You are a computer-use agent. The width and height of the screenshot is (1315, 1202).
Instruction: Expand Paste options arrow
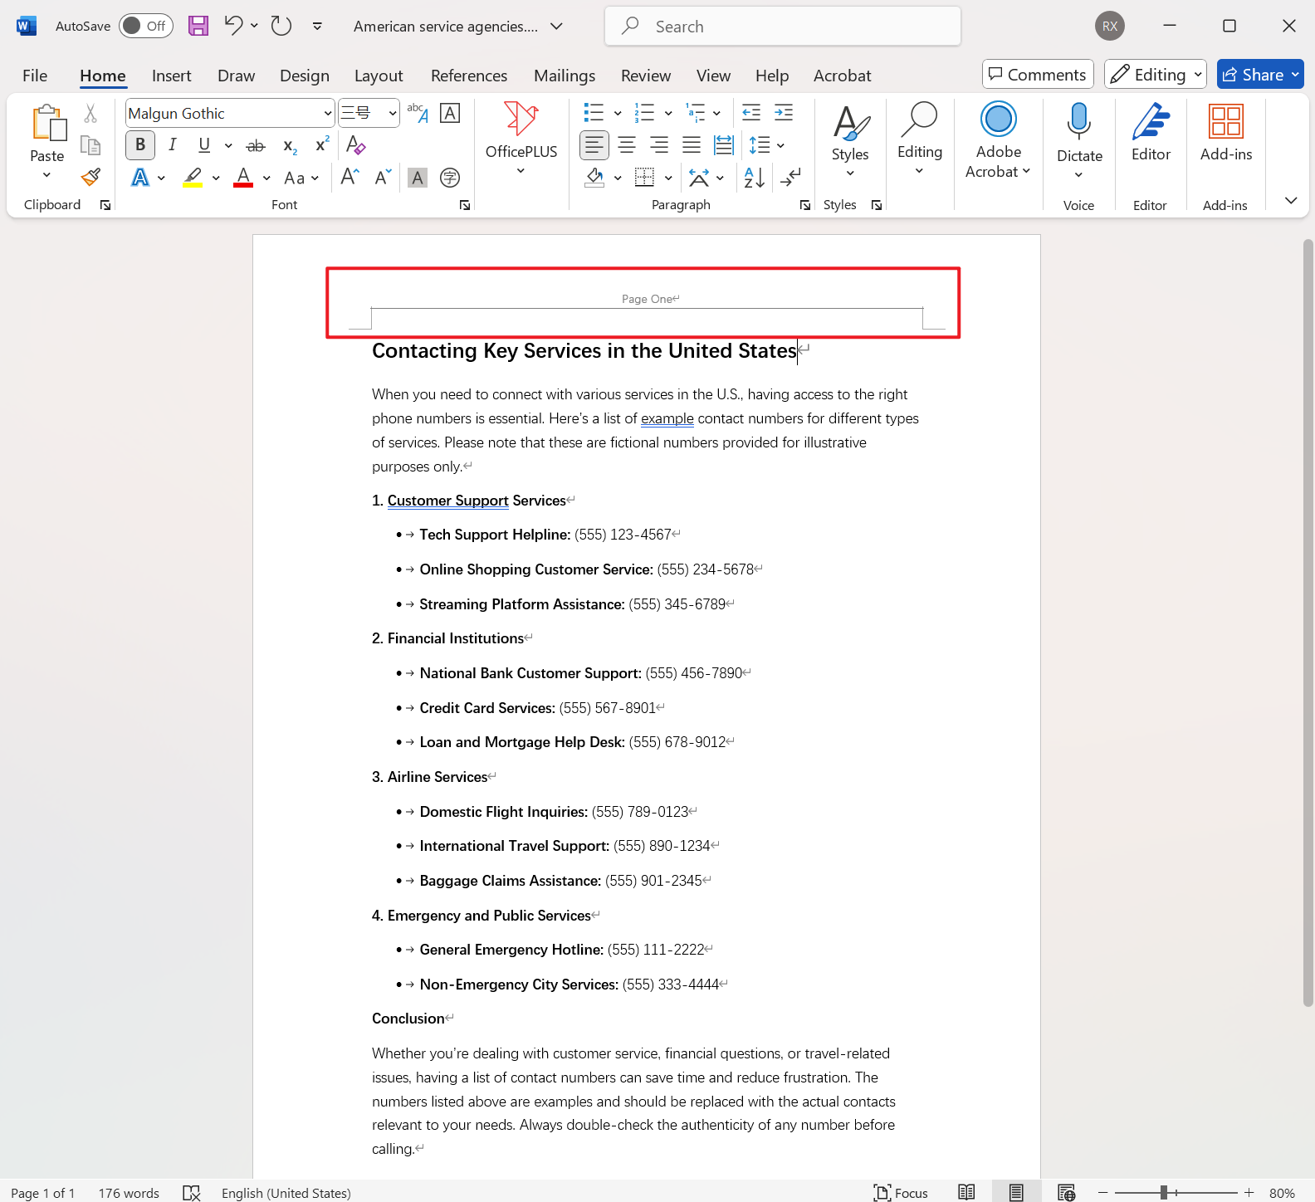(47, 175)
